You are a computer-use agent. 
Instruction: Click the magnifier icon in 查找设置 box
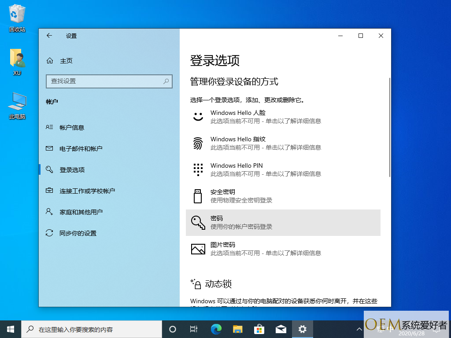(166, 81)
